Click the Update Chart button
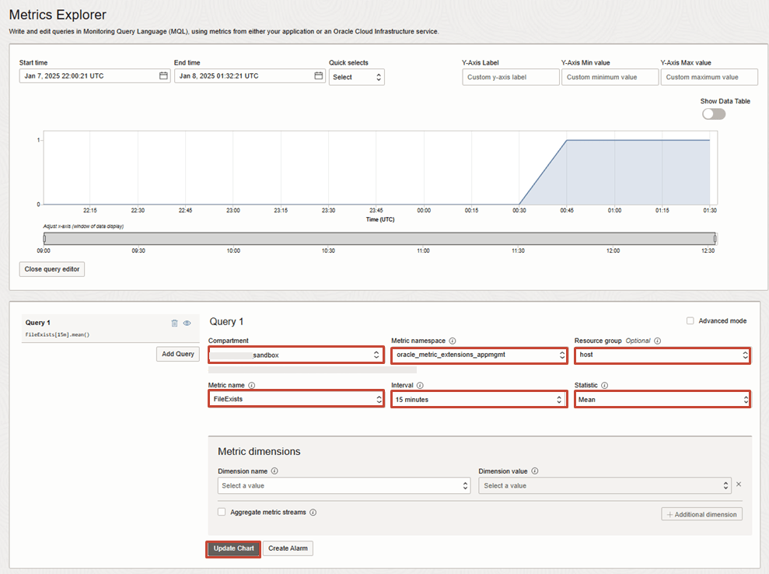The image size is (769, 574). pyautogui.click(x=233, y=548)
